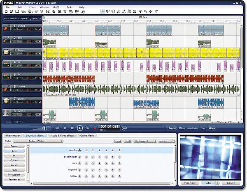Open the Style dropdown showing Ambient Vol.4
Screen dimensions: 247x192
[x=38, y=141]
